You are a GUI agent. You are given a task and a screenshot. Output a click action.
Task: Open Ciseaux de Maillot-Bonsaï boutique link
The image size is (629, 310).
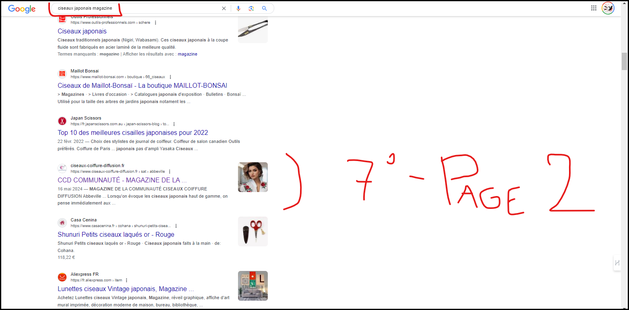(142, 86)
